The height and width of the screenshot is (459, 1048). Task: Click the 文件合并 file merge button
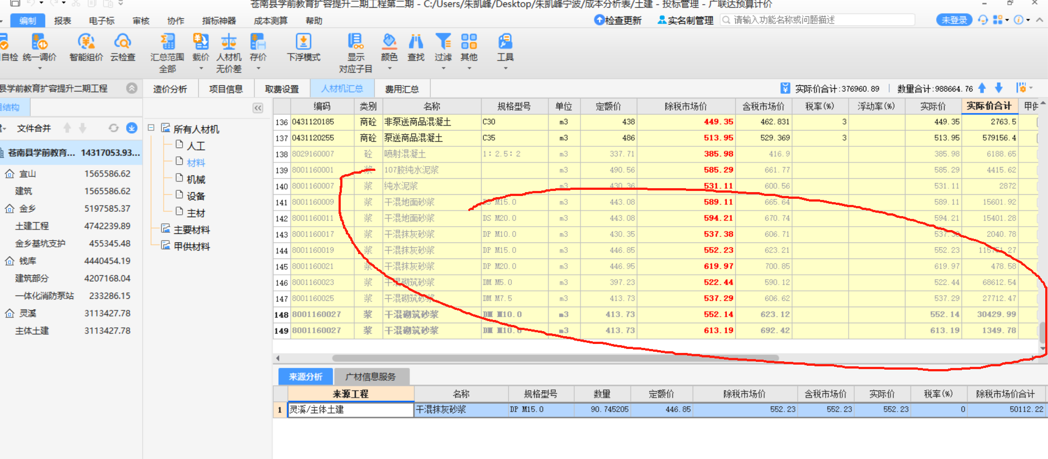(x=34, y=128)
